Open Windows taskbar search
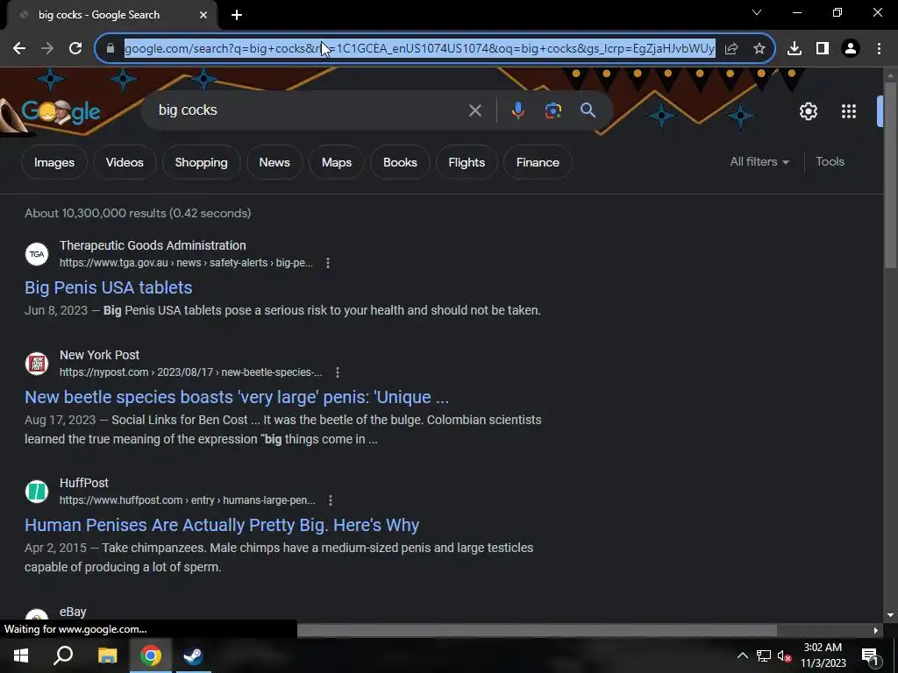This screenshot has height=673, width=898. [63, 655]
